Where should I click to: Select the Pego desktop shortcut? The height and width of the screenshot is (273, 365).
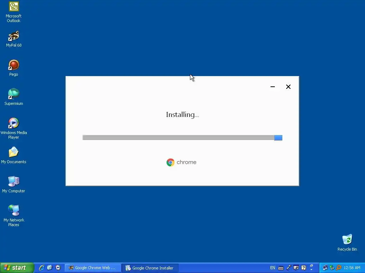[x=14, y=68]
